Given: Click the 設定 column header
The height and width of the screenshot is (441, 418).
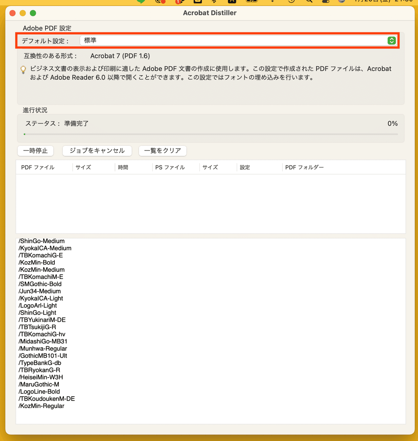Looking at the screenshot, I should pyautogui.click(x=245, y=167).
